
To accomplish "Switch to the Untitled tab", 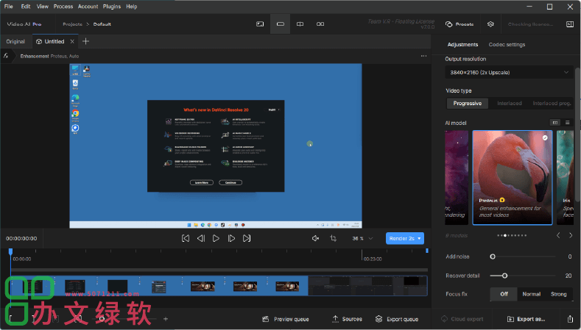I will click(x=54, y=41).
